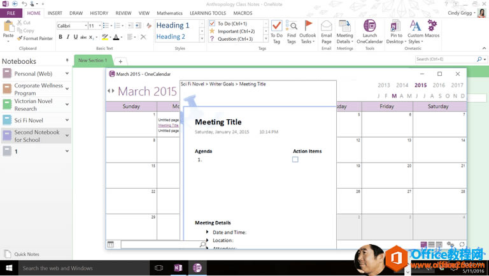The height and width of the screenshot is (276, 489).
Task: Open the MACROS tab
Action: pyautogui.click(x=243, y=13)
